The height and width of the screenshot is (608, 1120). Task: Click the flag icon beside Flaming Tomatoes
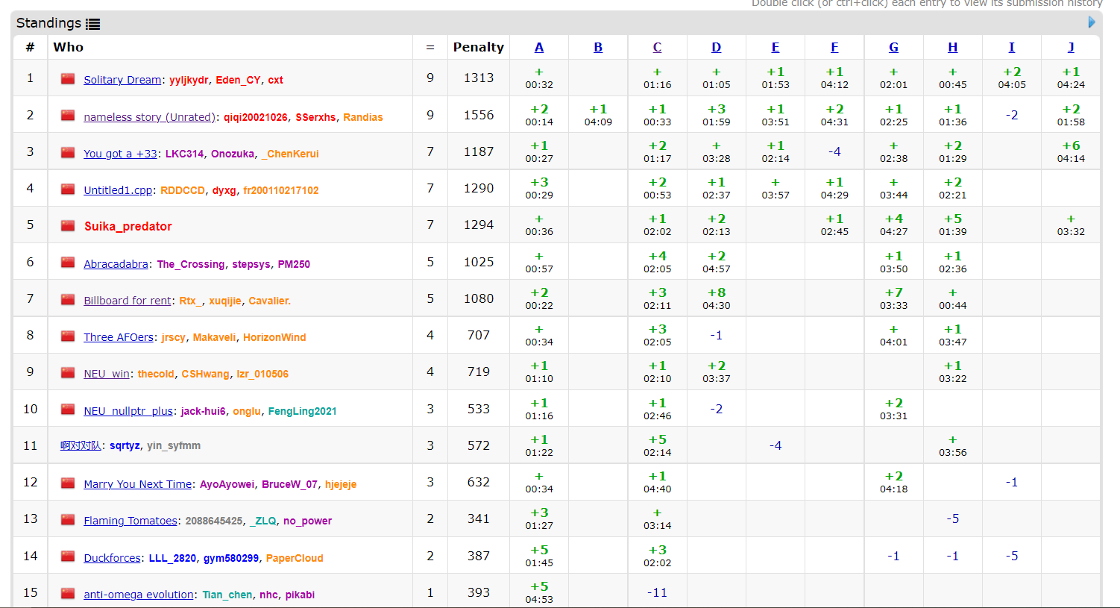68,519
